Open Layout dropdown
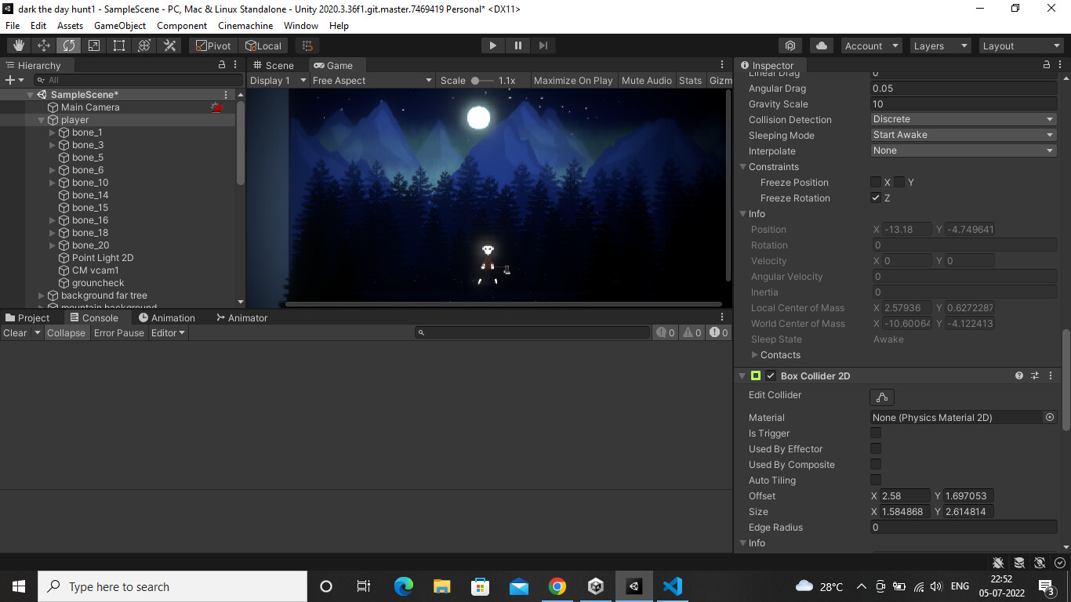Viewport: 1071px width, 602px height. (x=1022, y=45)
